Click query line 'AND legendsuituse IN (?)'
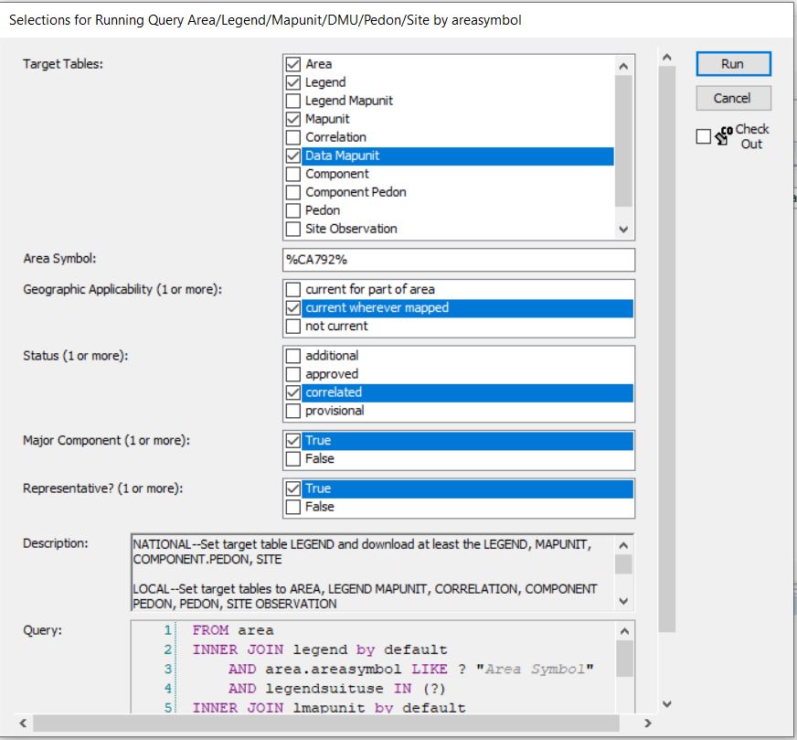The image size is (797, 740). [336, 689]
